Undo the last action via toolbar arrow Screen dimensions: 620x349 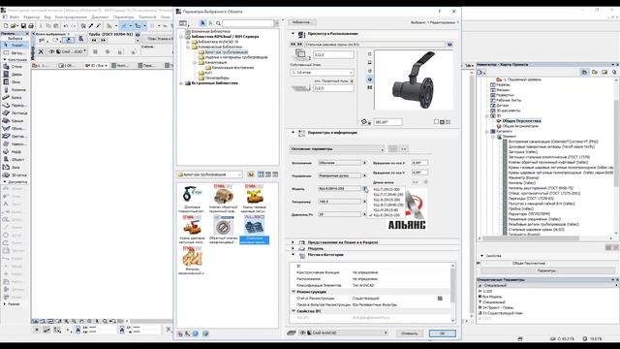point(66,26)
